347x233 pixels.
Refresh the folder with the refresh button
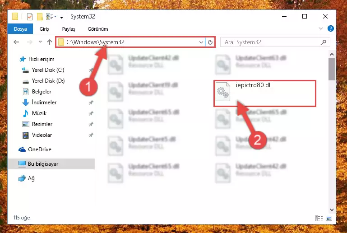point(210,42)
